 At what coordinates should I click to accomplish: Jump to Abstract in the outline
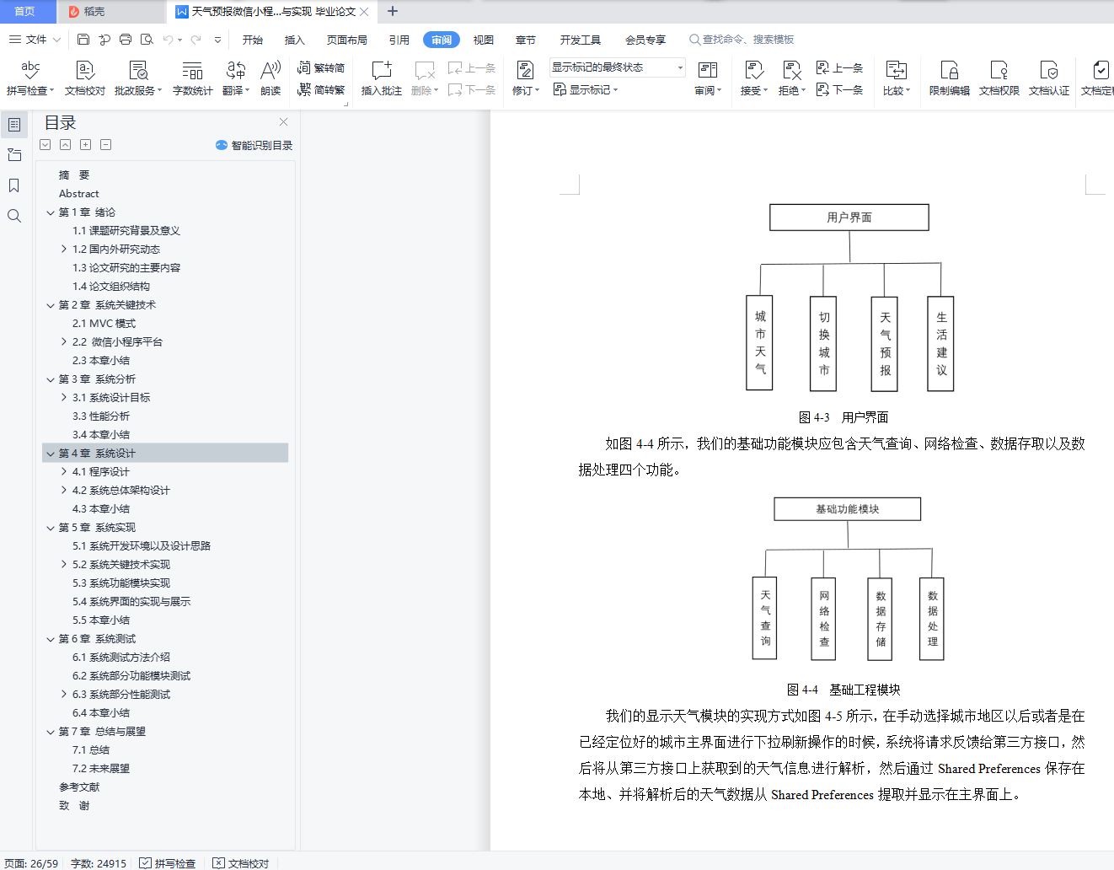coord(79,194)
